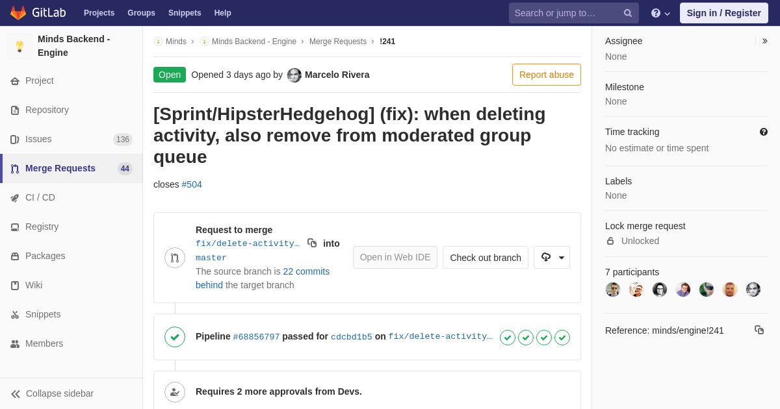This screenshot has height=409, width=780.
Task: Click the fix/delete-activity source branch link
Action: pyautogui.click(x=248, y=243)
